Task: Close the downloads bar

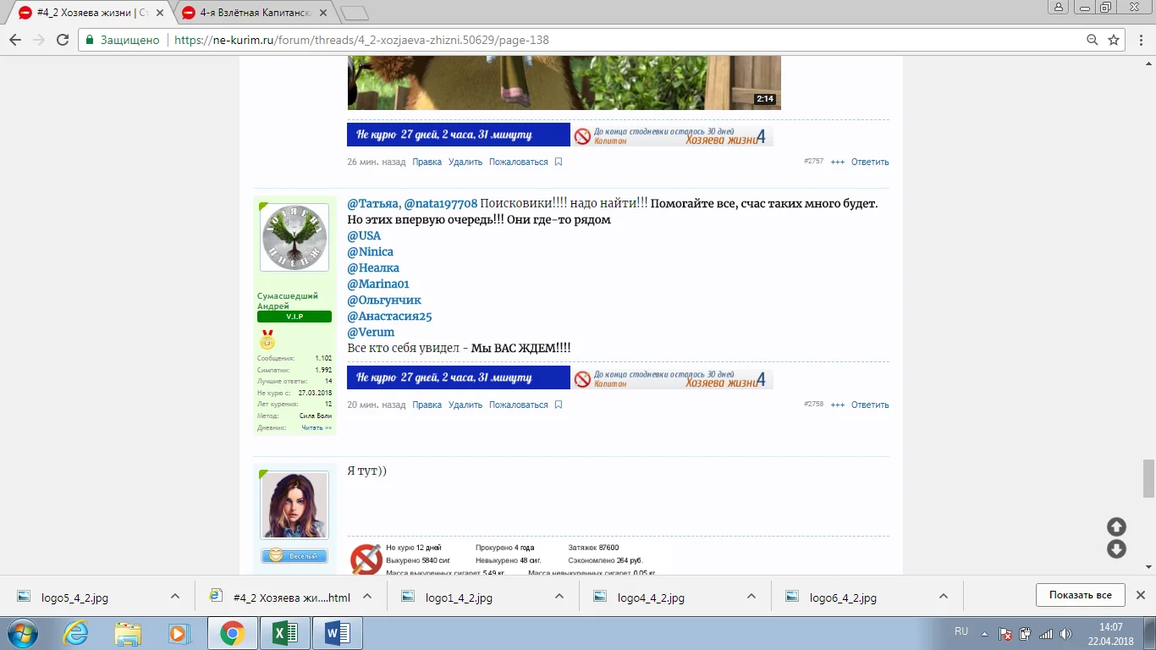Action: click(x=1140, y=595)
